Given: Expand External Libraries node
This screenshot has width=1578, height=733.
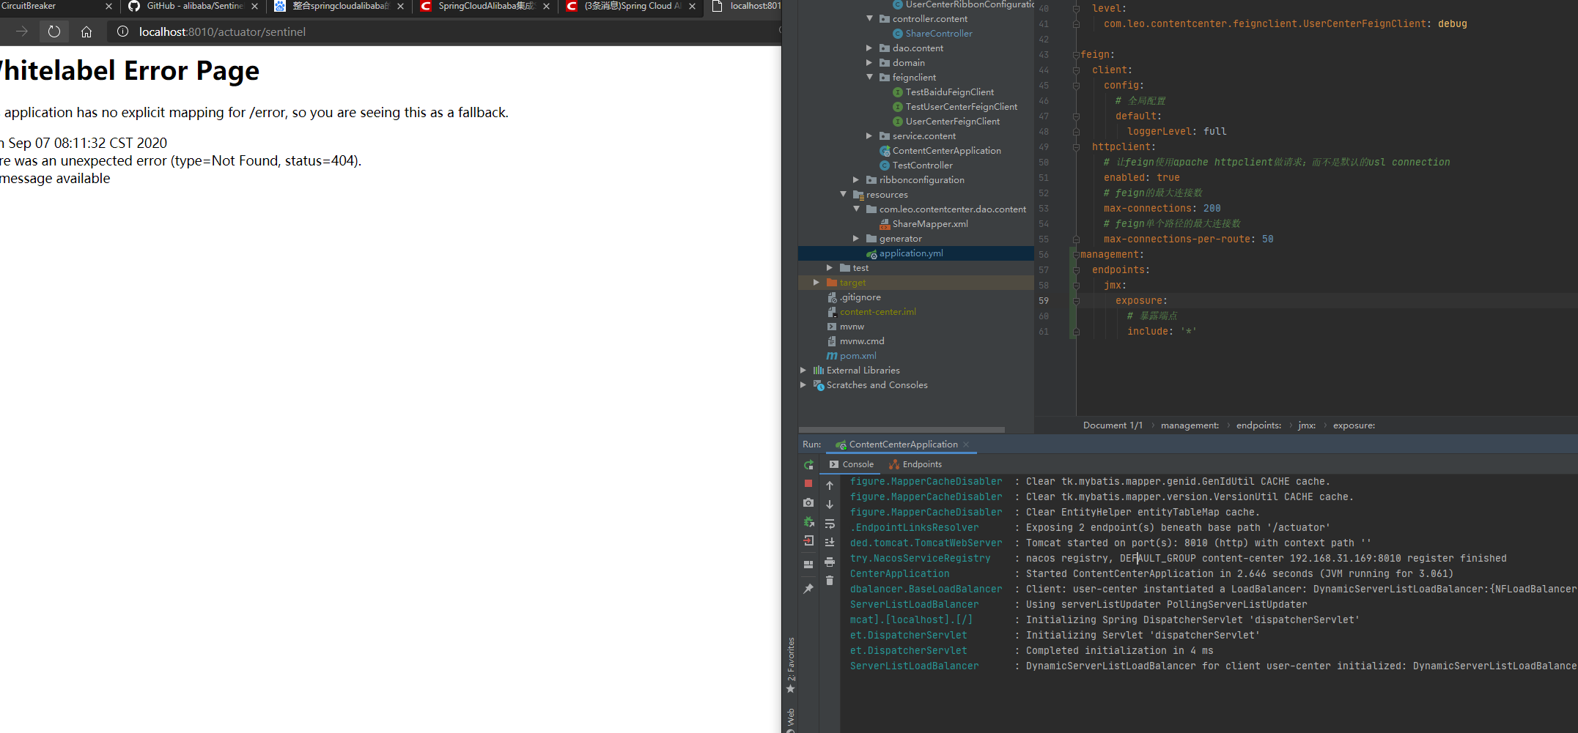Looking at the screenshot, I should [803, 370].
